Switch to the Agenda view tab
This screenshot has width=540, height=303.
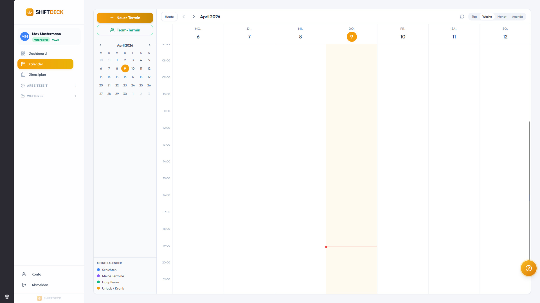pos(517,17)
